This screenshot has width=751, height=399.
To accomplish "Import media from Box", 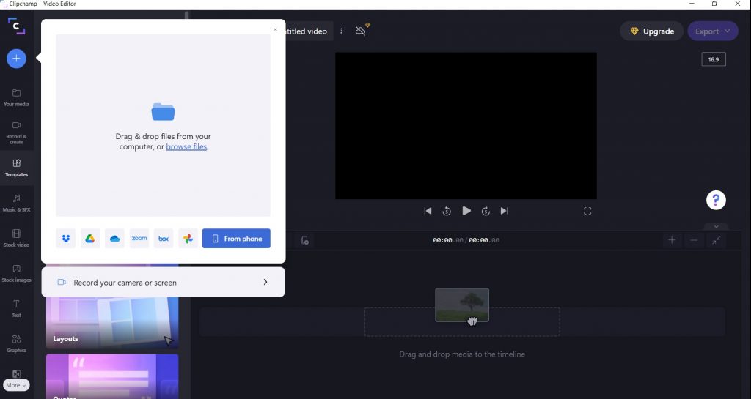I will point(164,239).
